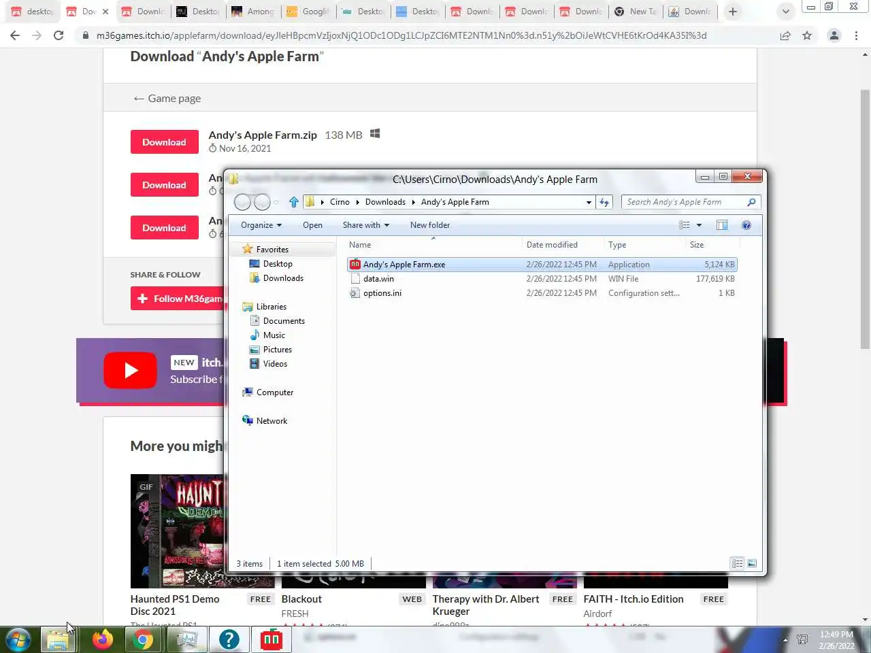Click the Explorer forward navigation button

[x=262, y=202]
